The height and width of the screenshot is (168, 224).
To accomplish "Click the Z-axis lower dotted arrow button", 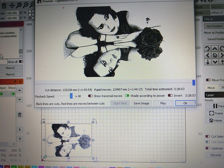I will (x=208, y=62).
